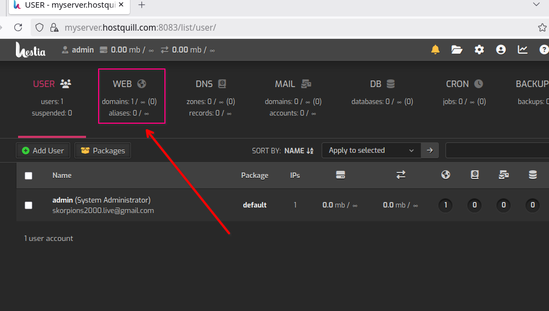549x311 pixels.
Task: Toggle the select all users checkbox
Action: point(28,176)
